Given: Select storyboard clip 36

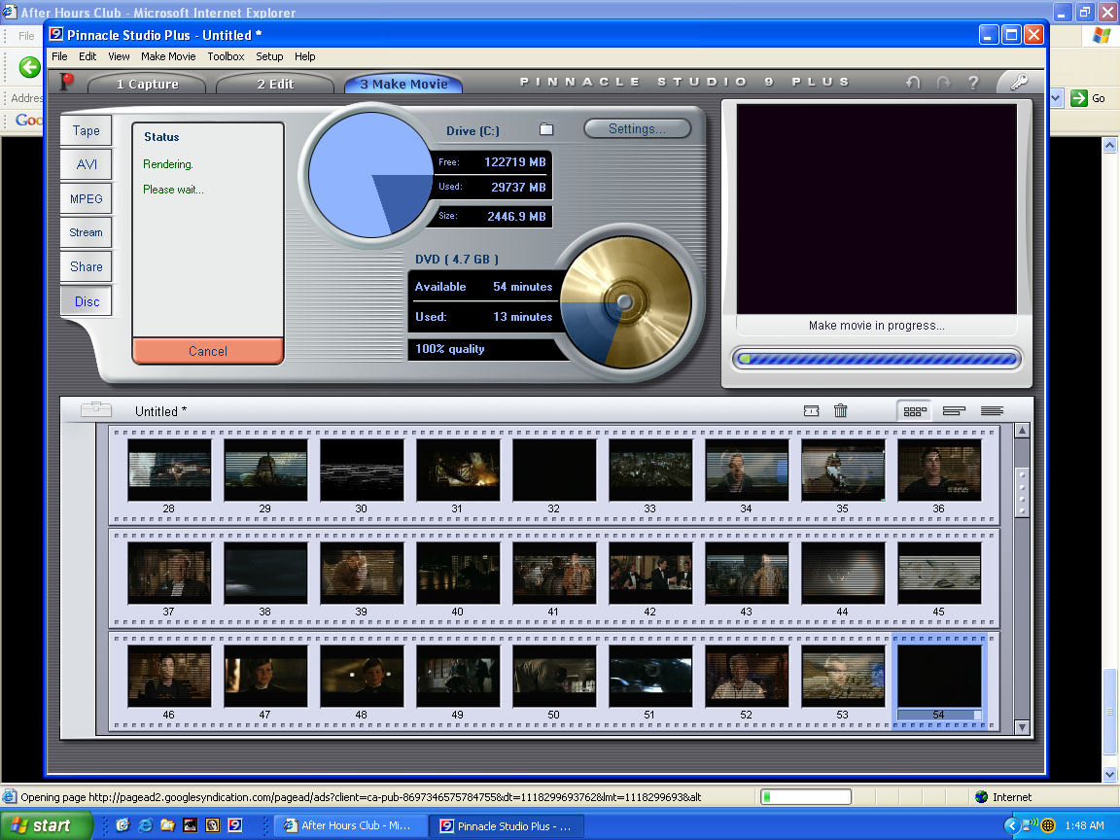Looking at the screenshot, I should tap(939, 470).
